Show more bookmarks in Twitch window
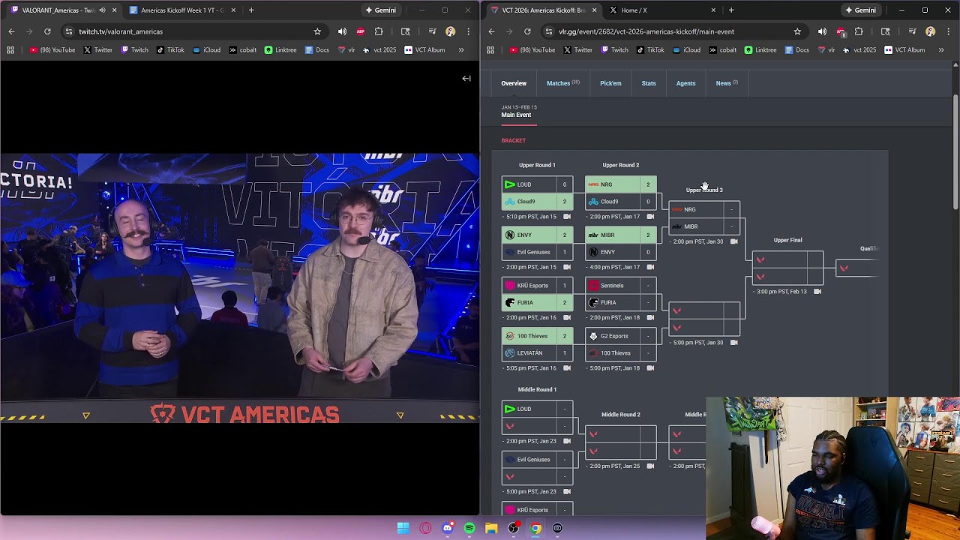Image resolution: width=960 pixels, height=540 pixels. click(x=461, y=49)
